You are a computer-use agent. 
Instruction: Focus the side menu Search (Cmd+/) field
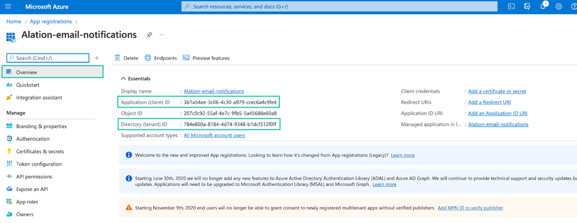(48, 58)
